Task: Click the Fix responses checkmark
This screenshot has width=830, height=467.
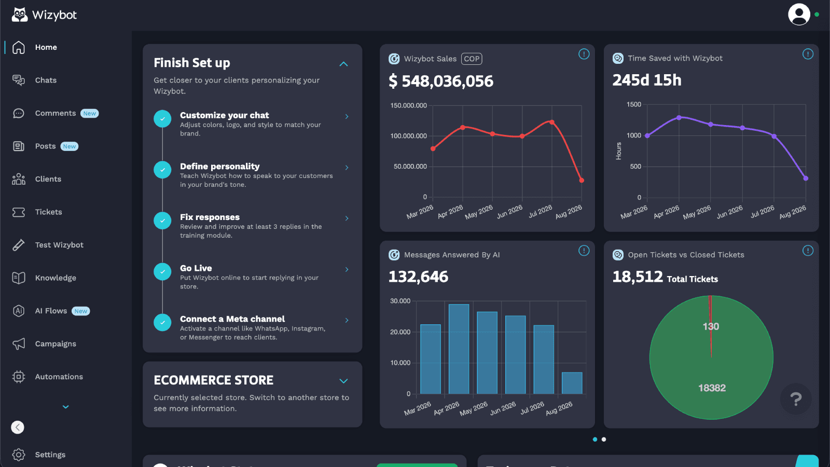Action: coord(162,221)
